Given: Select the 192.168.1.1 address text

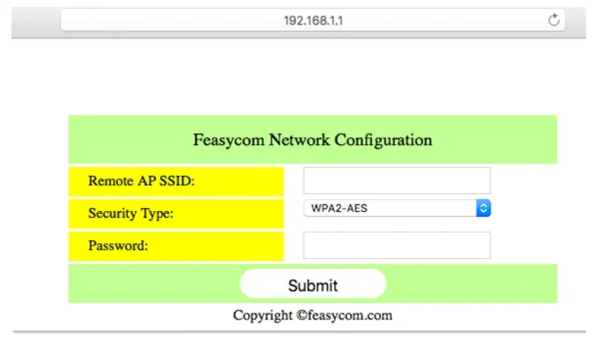Looking at the screenshot, I should (313, 20).
